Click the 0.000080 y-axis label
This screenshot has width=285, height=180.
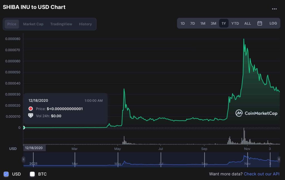coord(13,39)
